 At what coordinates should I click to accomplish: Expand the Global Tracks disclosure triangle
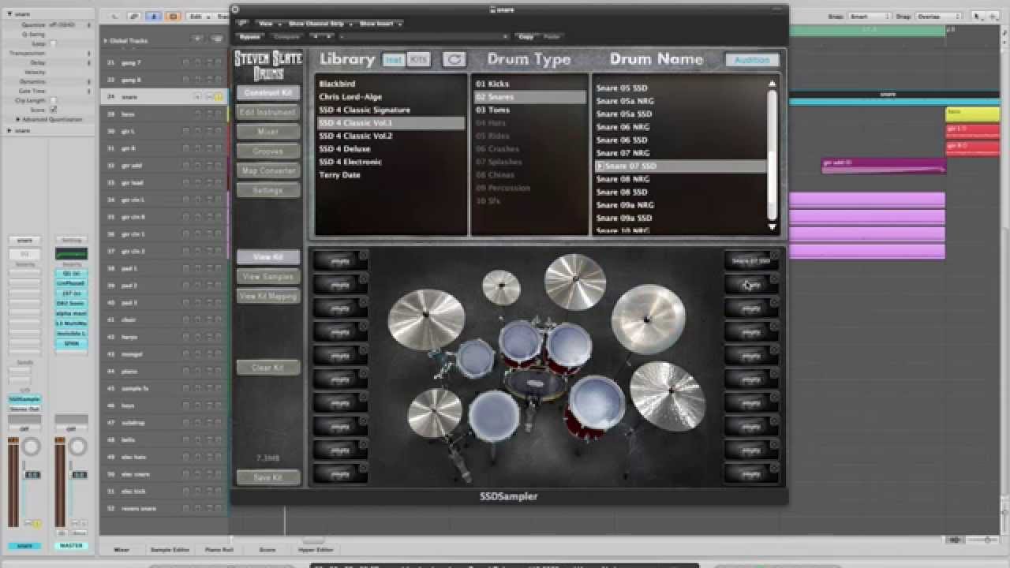point(105,40)
